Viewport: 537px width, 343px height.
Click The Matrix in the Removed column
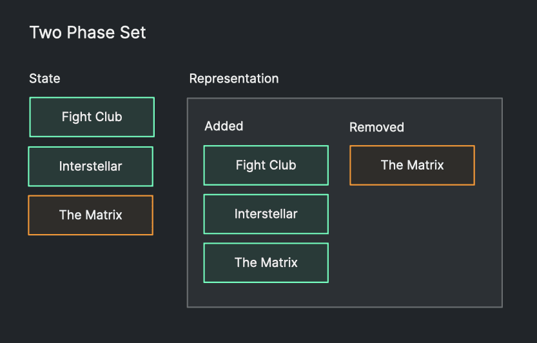[x=412, y=165]
